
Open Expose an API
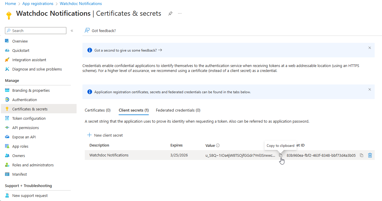pos(24,137)
